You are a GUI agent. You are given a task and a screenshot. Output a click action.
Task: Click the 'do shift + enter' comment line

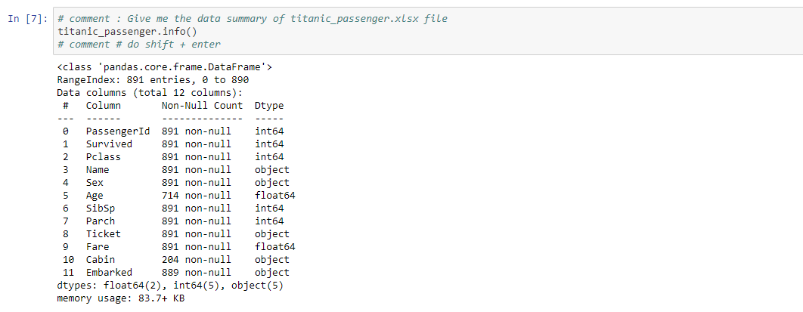coord(138,45)
